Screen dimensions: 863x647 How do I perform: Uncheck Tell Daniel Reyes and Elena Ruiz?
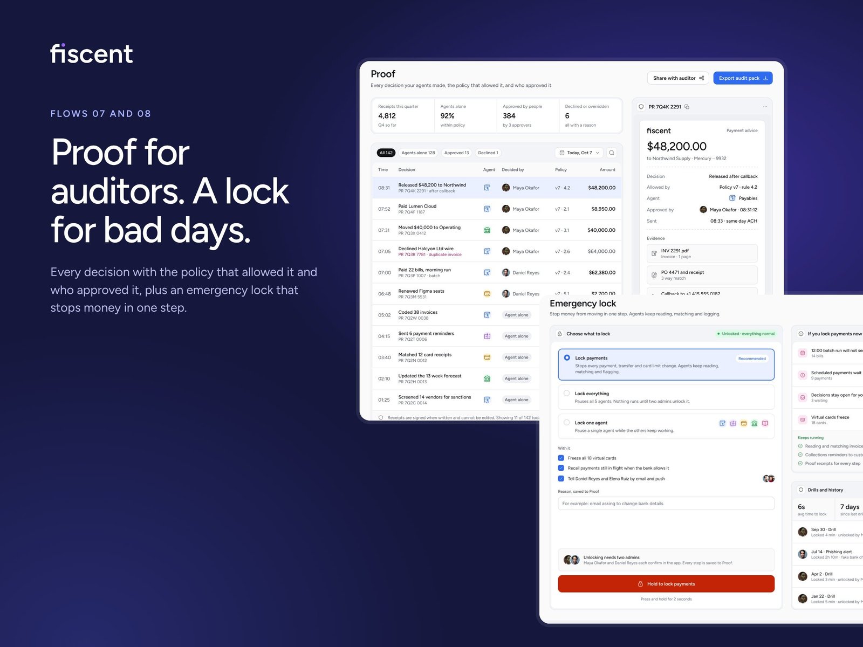click(x=561, y=478)
